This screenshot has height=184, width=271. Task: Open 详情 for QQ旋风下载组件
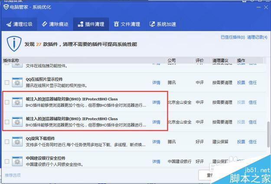156,142
